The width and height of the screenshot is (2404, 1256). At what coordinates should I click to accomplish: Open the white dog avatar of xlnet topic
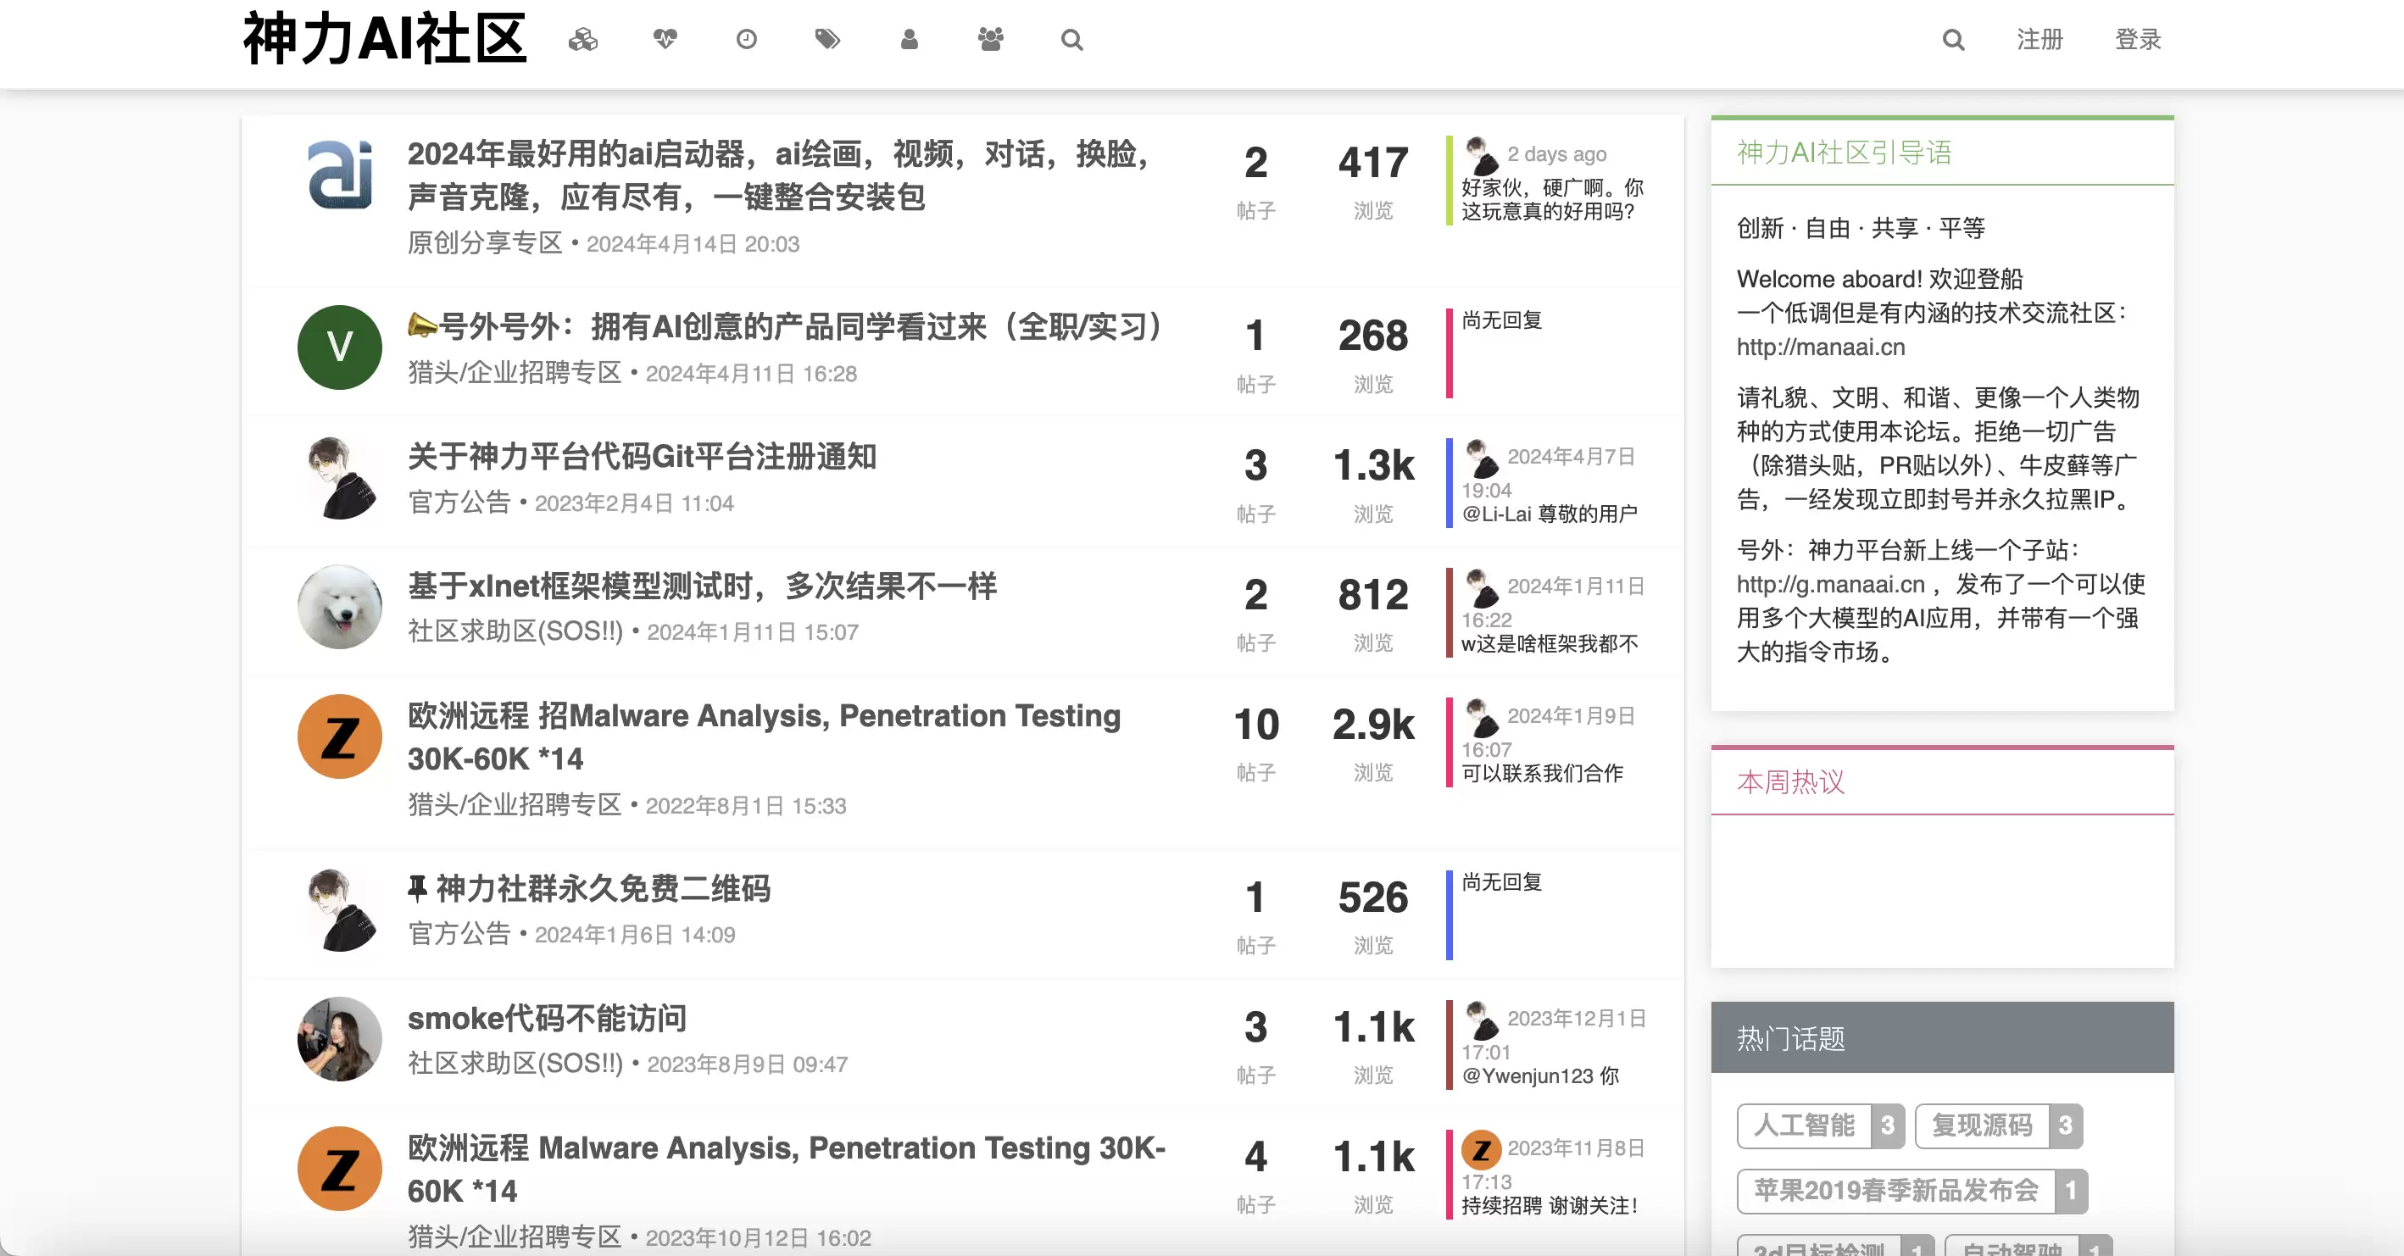pos(340,607)
